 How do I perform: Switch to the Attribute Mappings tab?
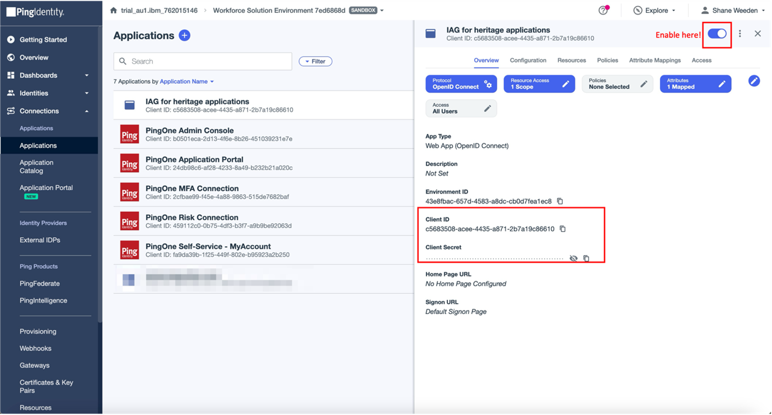(x=655, y=60)
